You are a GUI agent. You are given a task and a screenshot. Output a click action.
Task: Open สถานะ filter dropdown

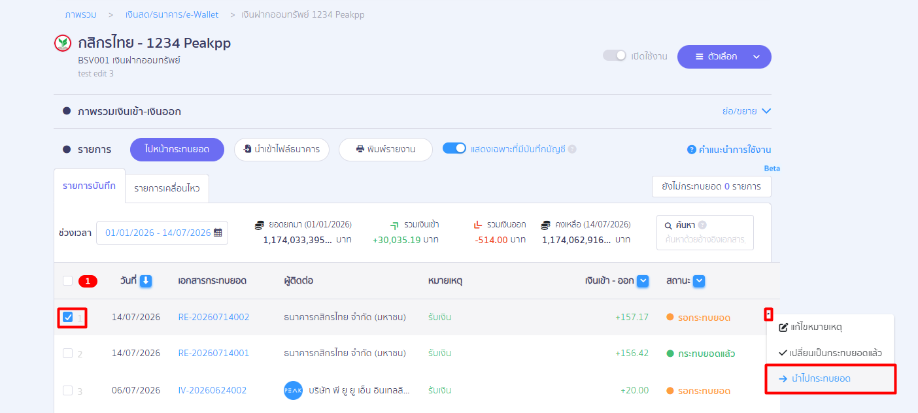click(x=699, y=281)
